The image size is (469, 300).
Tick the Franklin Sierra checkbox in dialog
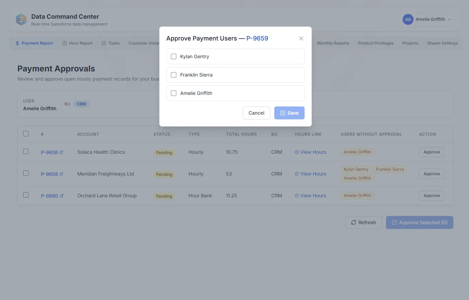pos(174,75)
